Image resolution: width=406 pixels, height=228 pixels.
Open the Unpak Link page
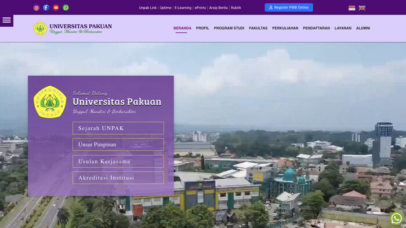[x=147, y=8]
